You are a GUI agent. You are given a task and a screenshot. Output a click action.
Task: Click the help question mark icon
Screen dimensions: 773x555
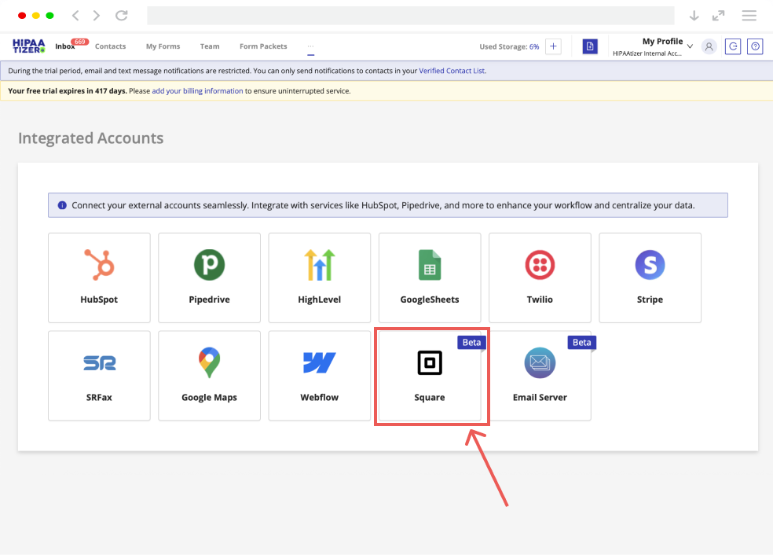[755, 46]
